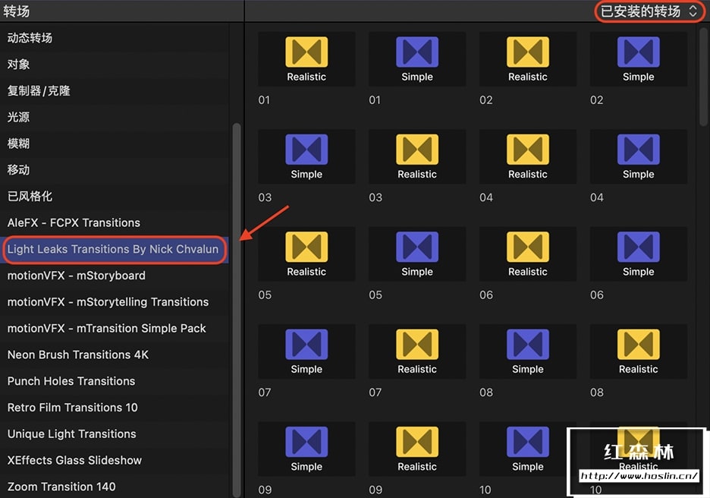The width and height of the screenshot is (710, 498).
Task: Select Neon Brush Transitions 4K
Action: click(x=114, y=355)
